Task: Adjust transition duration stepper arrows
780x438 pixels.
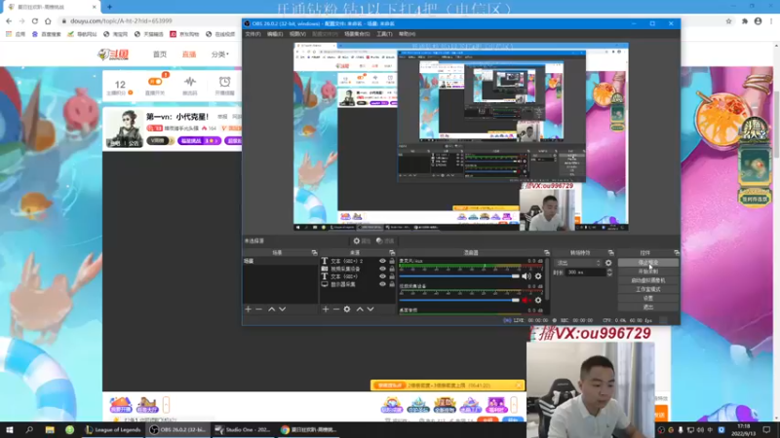Action: (609, 273)
